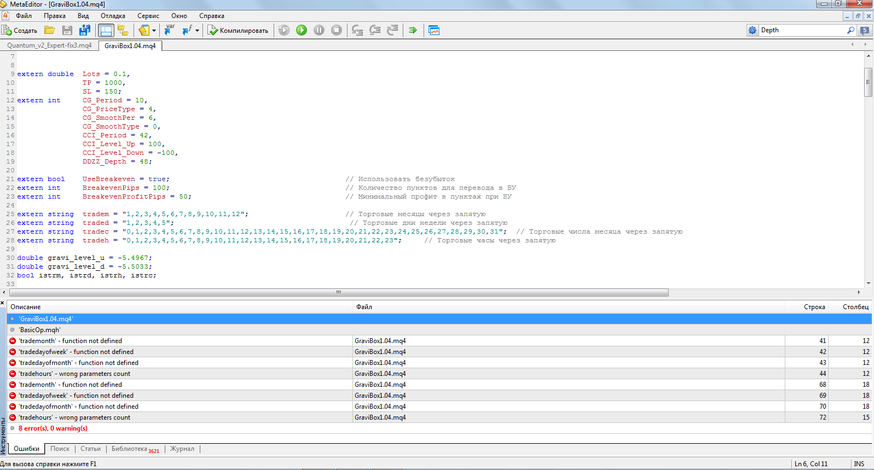This screenshot has width=874, height=470.
Task: Switch to the Quantum_v2_Expert-fix3.mq4 tab
Action: click(49, 45)
